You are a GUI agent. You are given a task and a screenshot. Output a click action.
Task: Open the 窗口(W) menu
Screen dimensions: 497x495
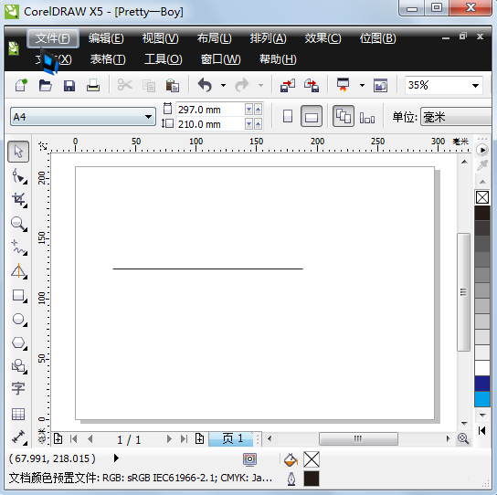[220, 59]
